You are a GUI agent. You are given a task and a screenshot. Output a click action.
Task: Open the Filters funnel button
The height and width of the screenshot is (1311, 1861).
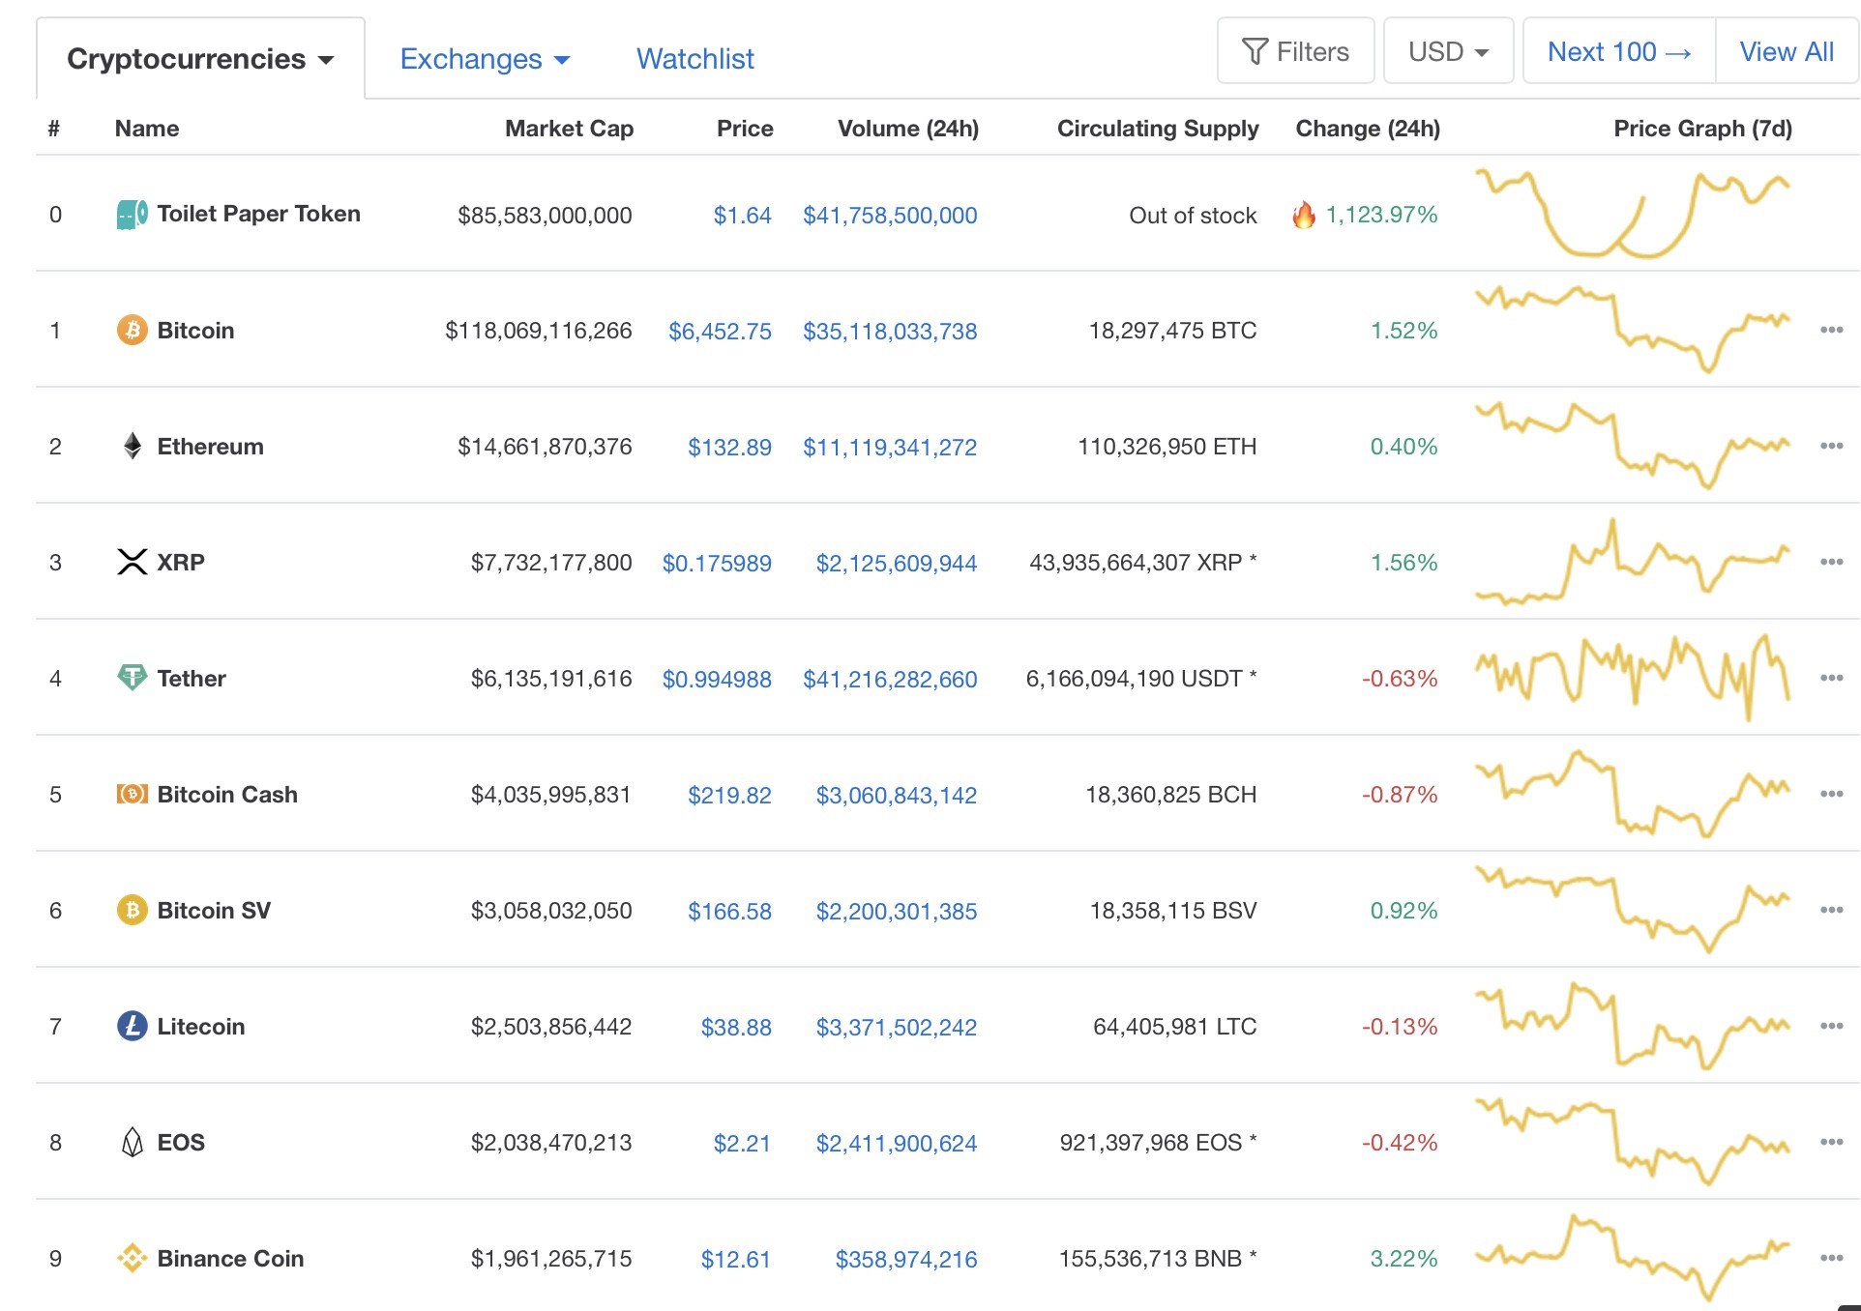click(x=1295, y=51)
